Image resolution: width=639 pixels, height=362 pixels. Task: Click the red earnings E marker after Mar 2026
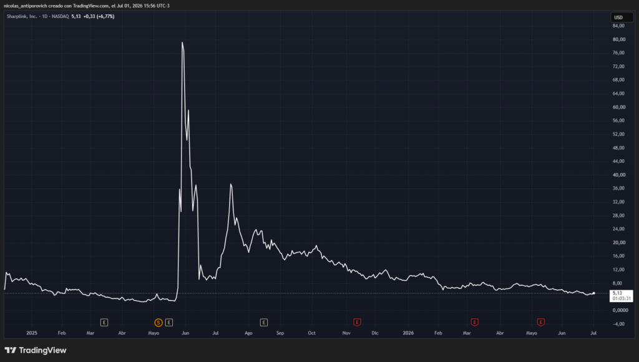[474, 323]
